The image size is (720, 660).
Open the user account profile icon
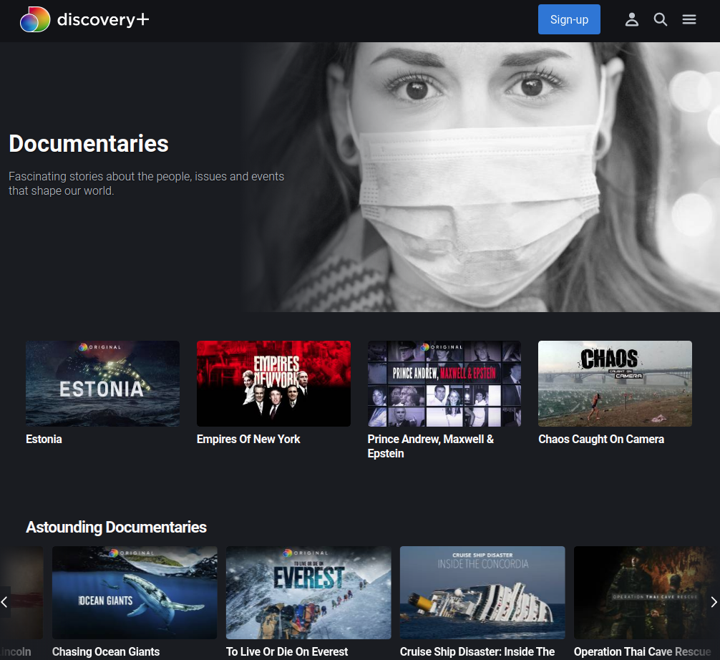click(632, 19)
